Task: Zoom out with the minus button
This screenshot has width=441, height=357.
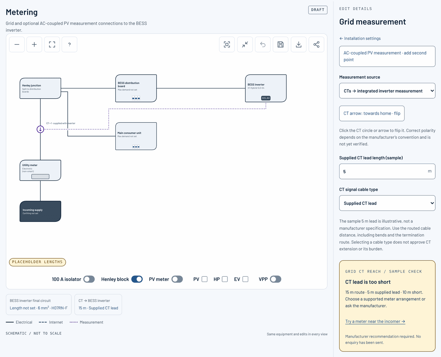Action: (x=17, y=44)
